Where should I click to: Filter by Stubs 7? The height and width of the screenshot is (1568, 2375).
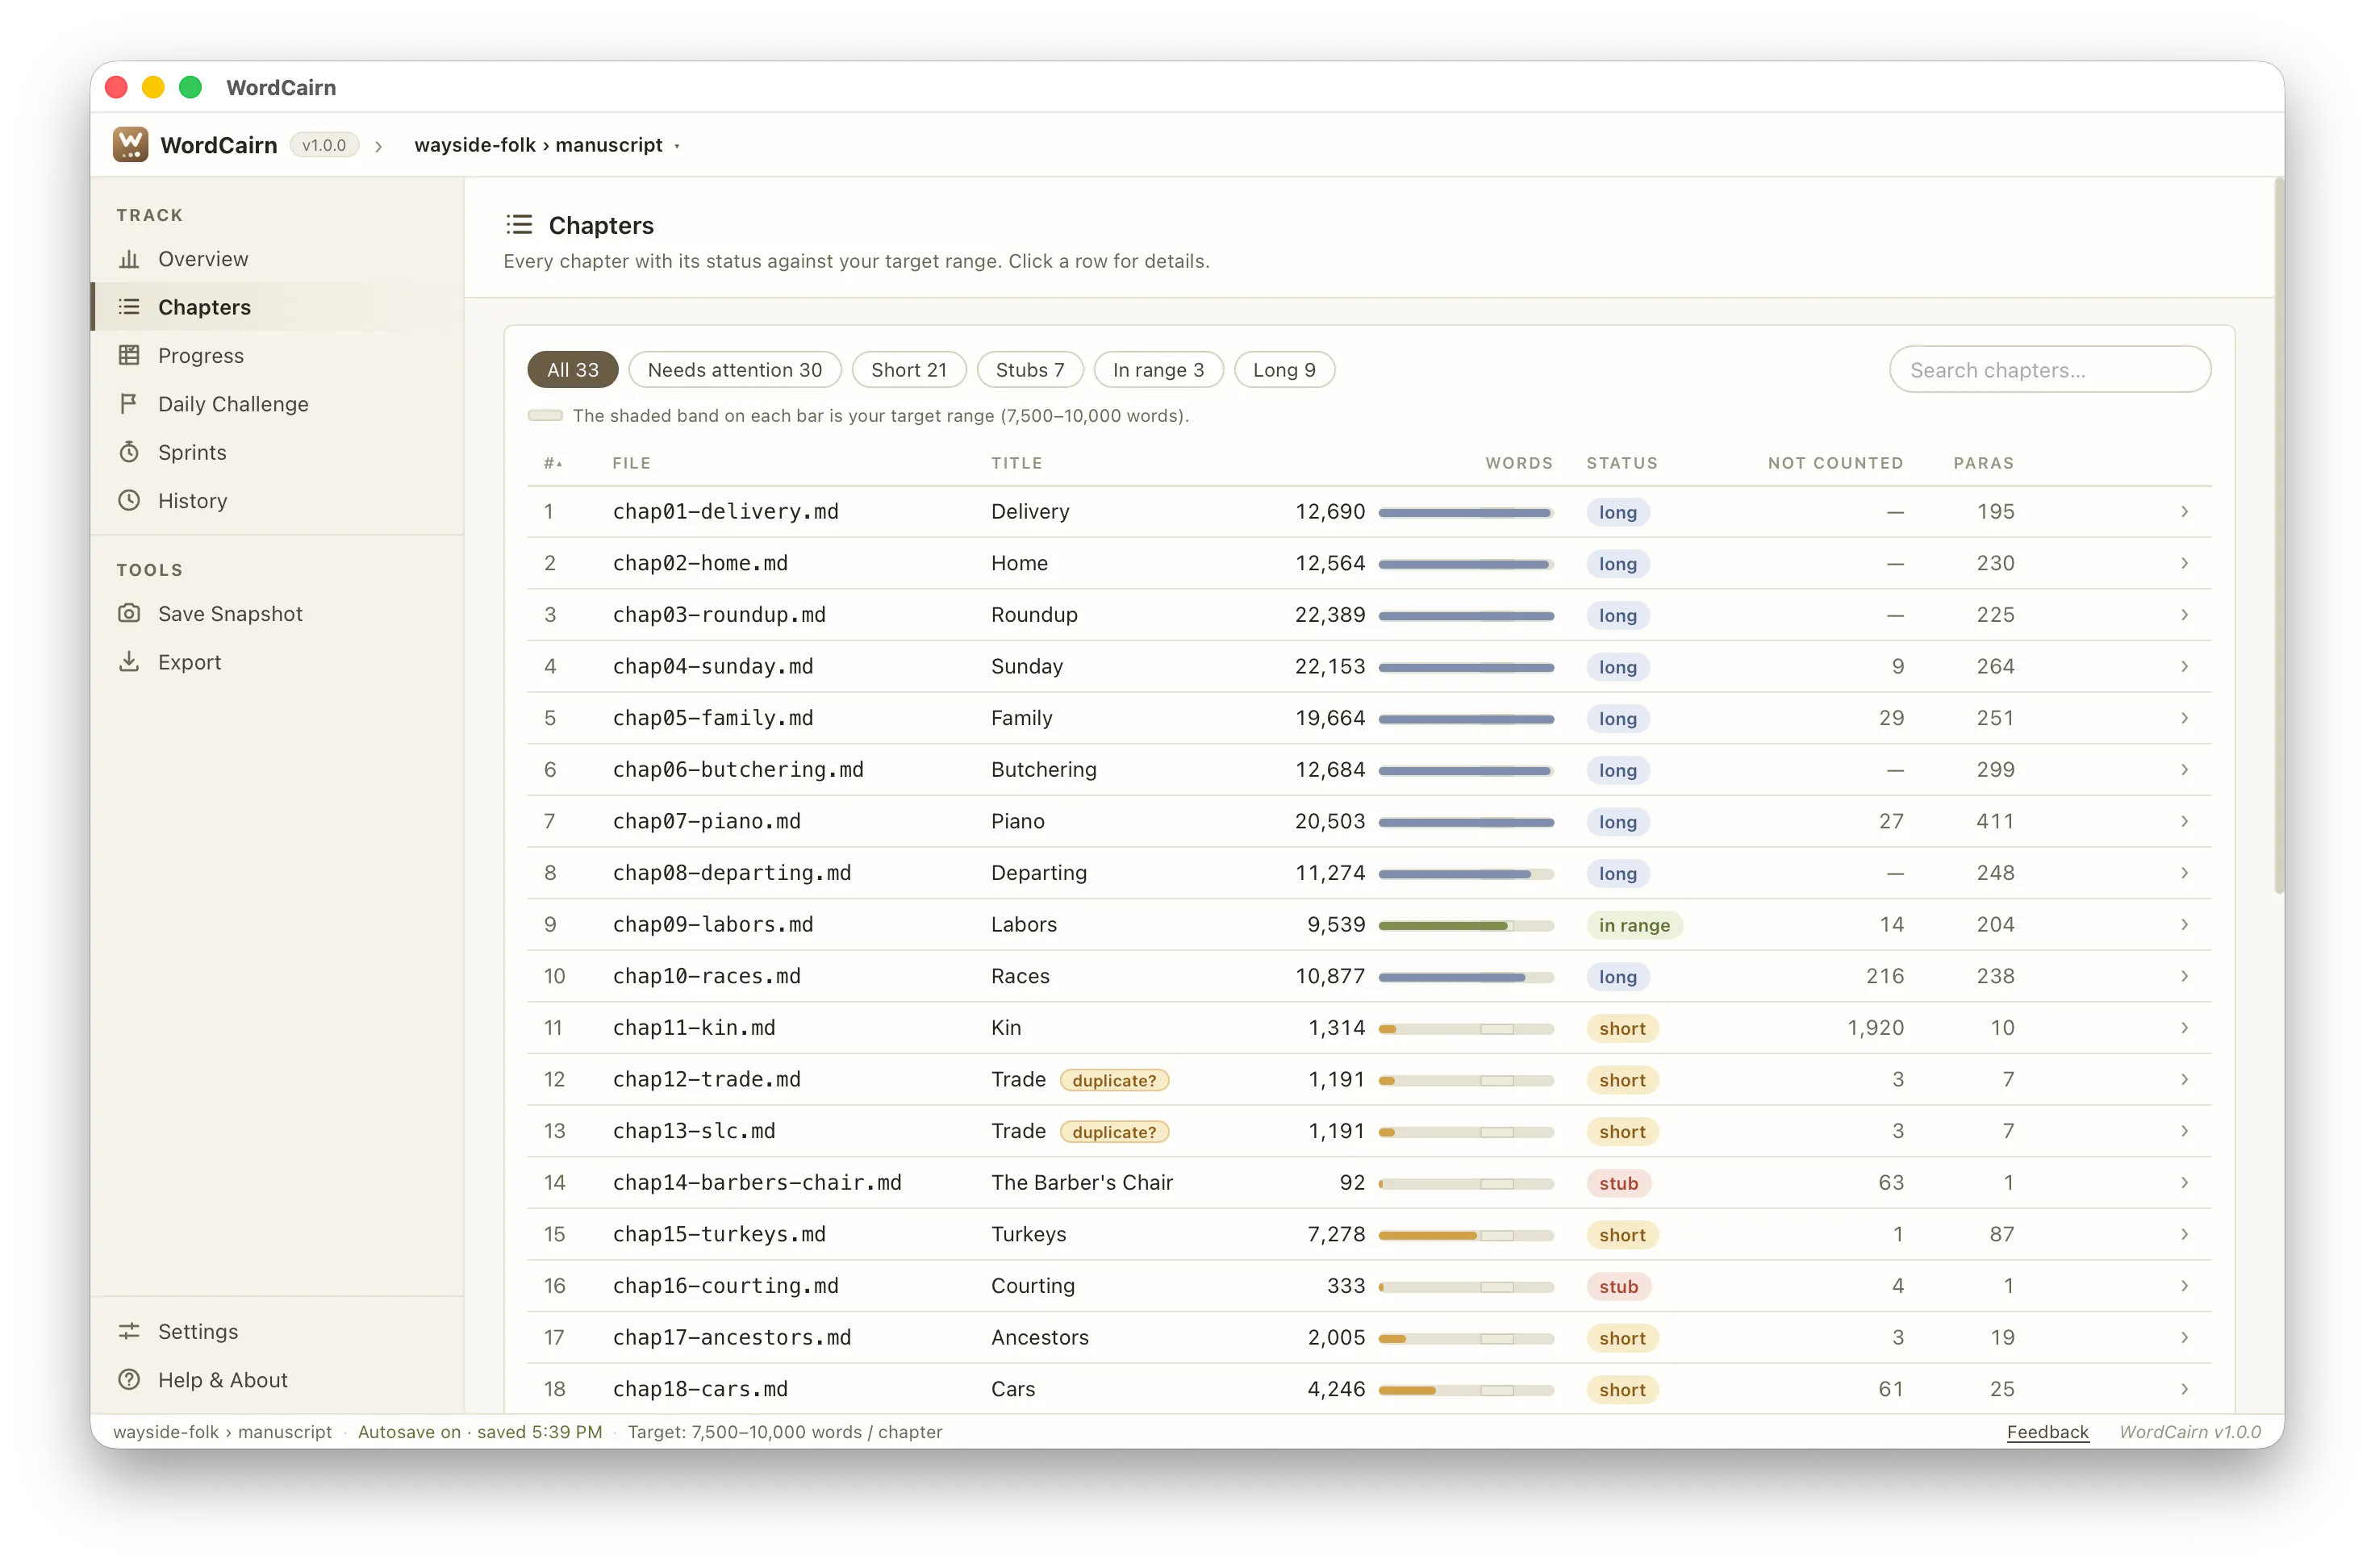point(1029,370)
